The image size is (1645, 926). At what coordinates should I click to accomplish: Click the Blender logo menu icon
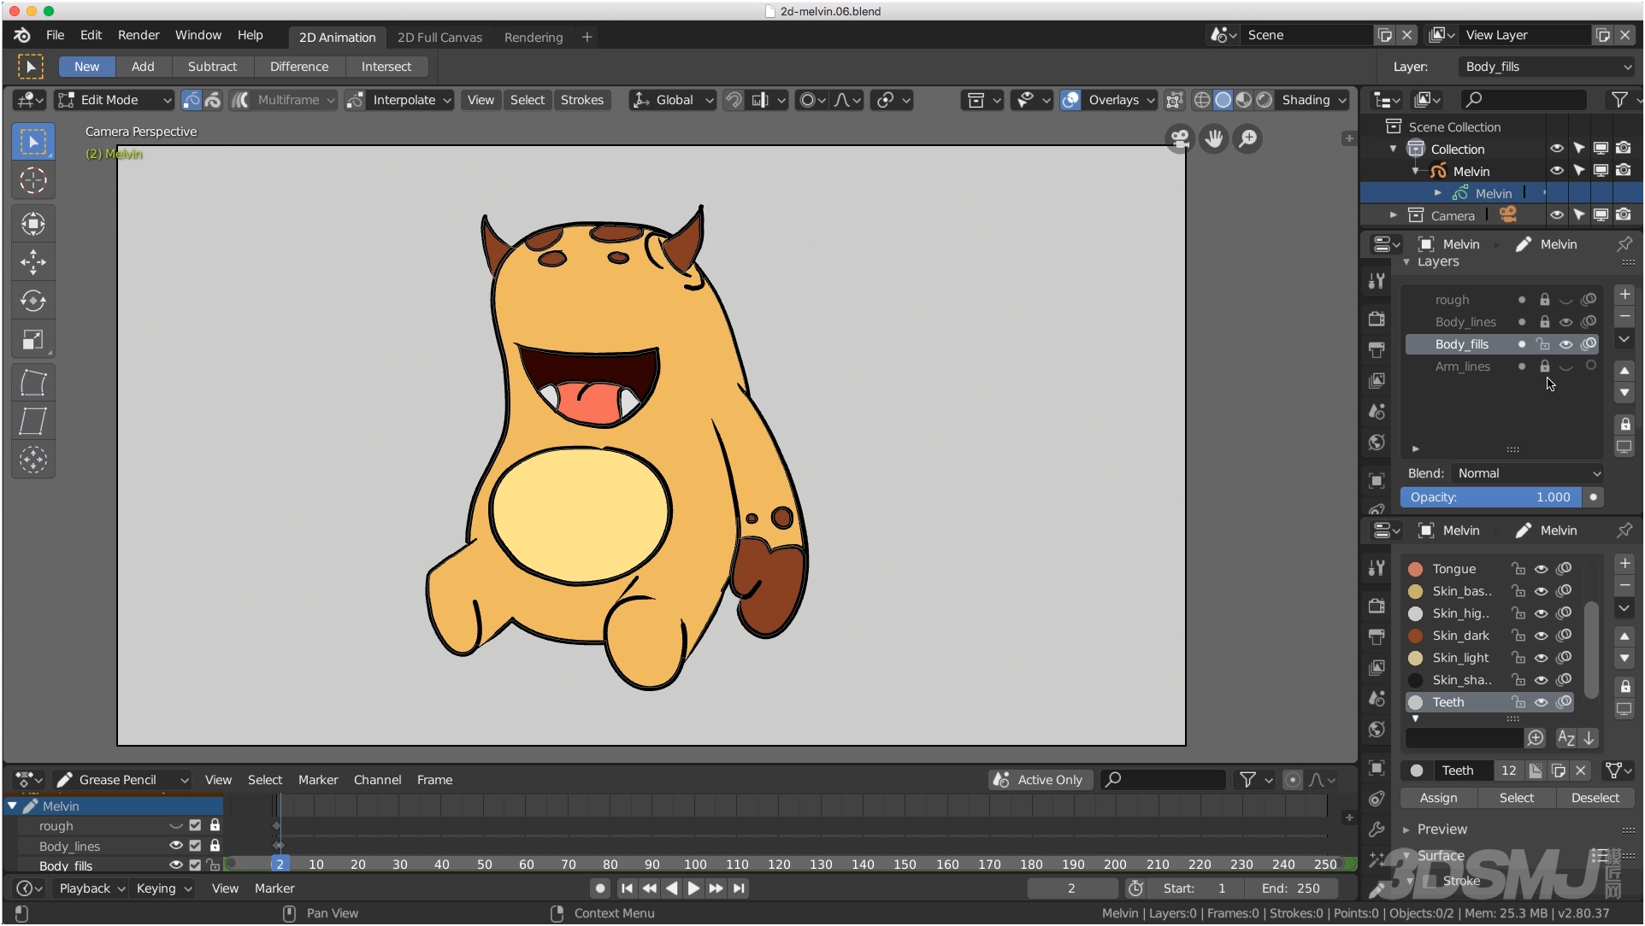(x=22, y=35)
